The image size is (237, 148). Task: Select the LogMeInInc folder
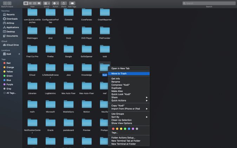(x=50, y=88)
